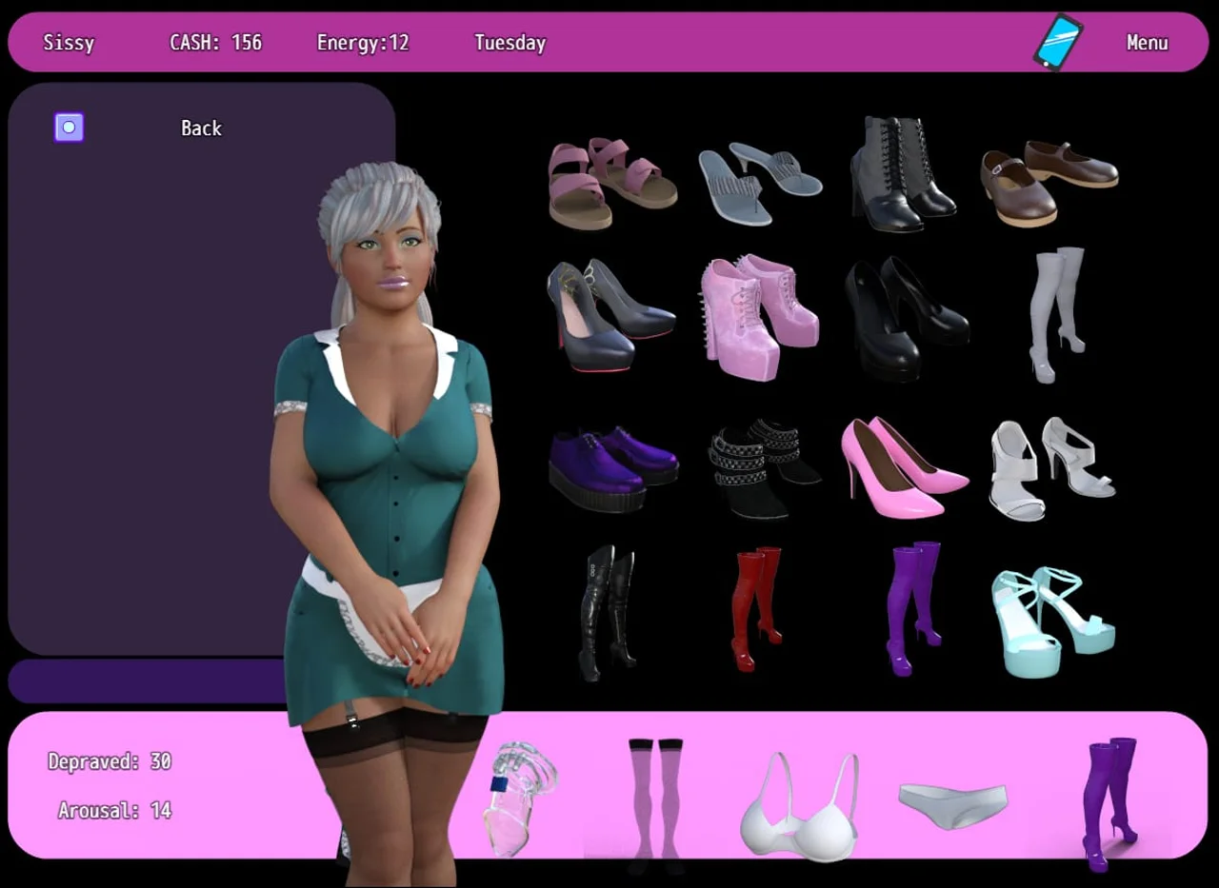This screenshot has width=1219, height=888.
Task: Select the pink stiletto pumps
Action: (904, 467)
